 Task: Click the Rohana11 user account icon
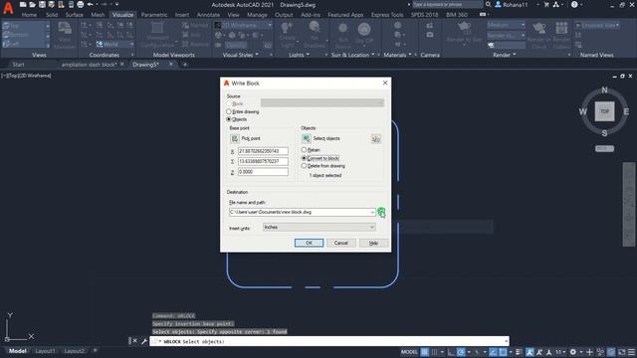tap(498, 4)
